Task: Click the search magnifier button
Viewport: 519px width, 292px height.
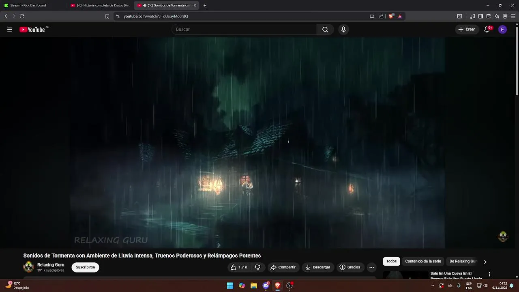Action: point(325,29)
